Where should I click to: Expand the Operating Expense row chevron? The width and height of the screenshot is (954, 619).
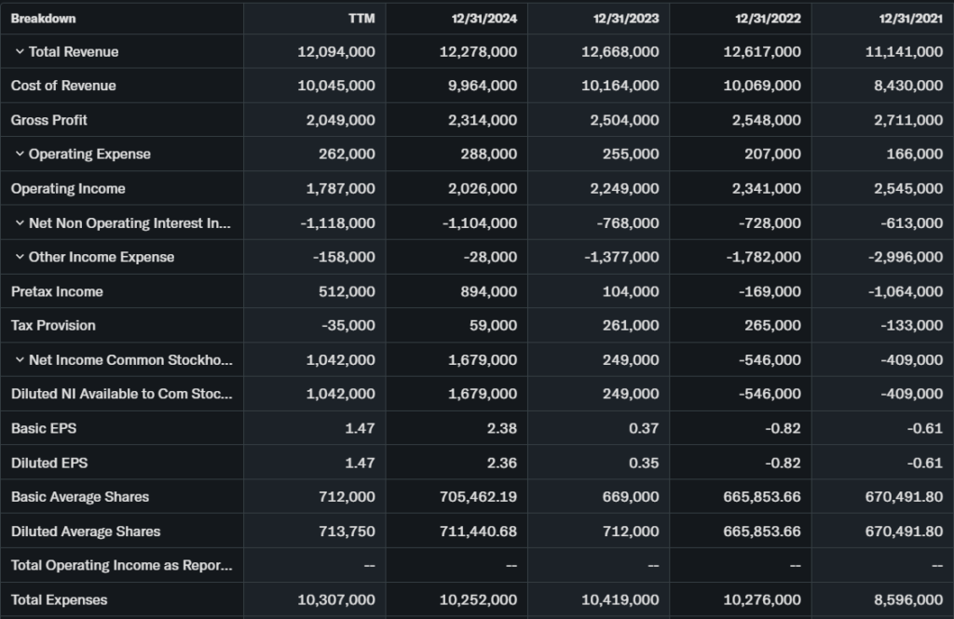[20, 155]
